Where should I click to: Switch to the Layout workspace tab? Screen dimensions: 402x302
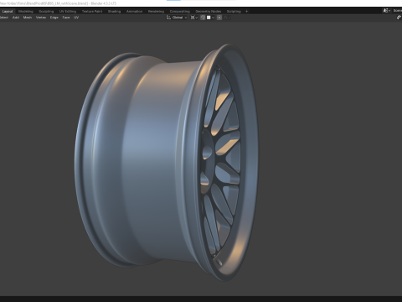(x=8, y=11)
